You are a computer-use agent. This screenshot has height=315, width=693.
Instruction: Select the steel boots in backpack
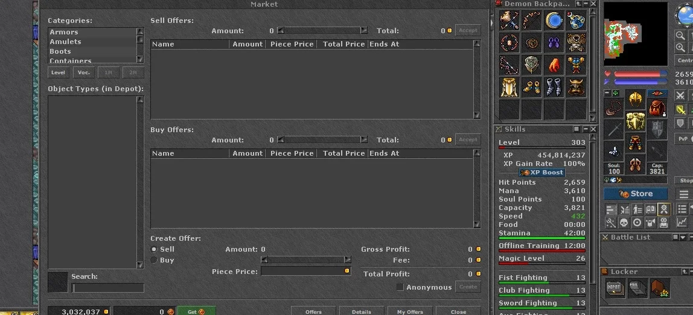pos(554,87)
